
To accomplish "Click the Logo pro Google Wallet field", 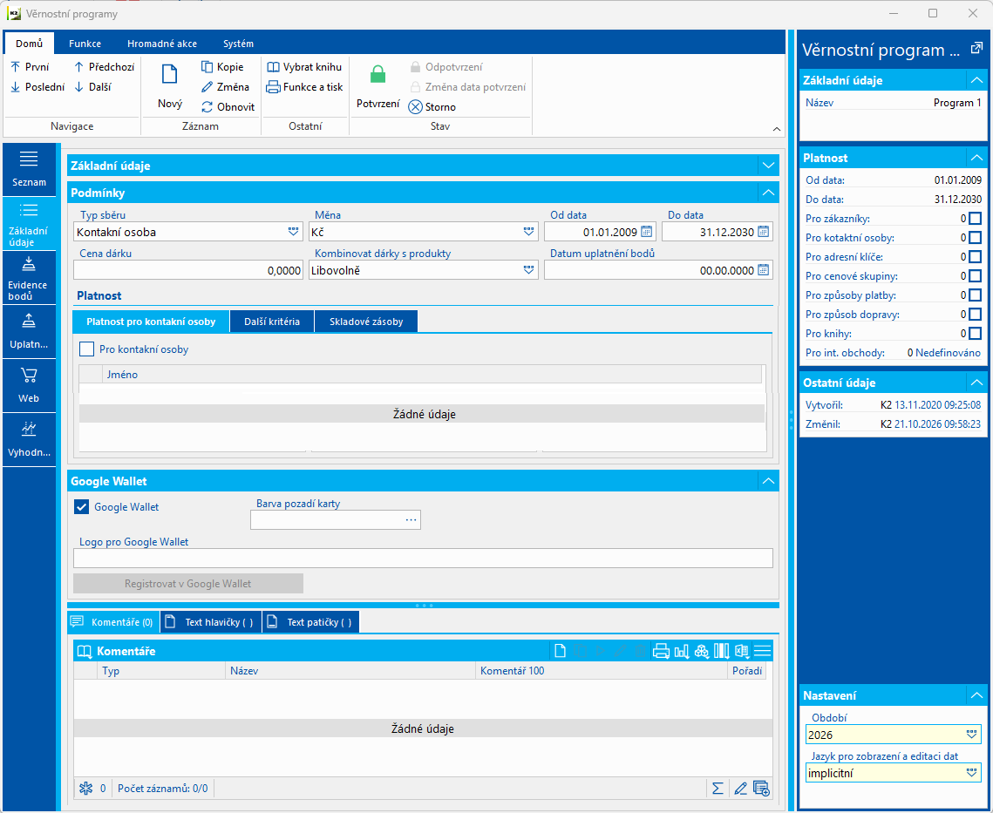I will (x=423, y=558).
